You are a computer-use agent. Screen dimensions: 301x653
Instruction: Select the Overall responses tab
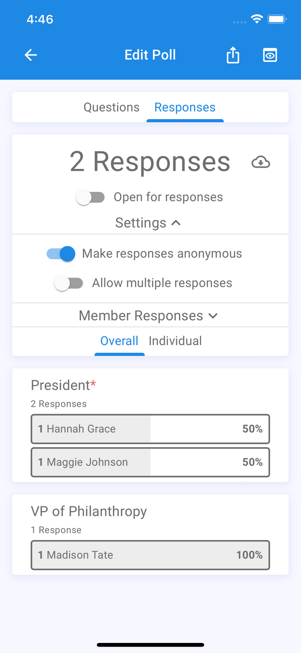[x=119, y=341]
